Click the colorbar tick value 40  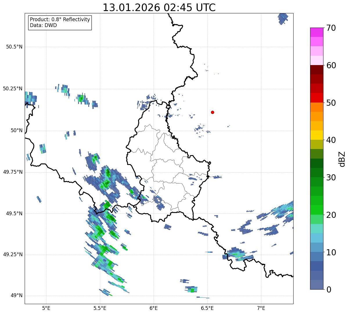[x=331, y=140]
